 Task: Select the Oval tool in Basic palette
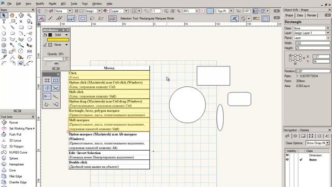pyautogui.click(x=12, y=33)
